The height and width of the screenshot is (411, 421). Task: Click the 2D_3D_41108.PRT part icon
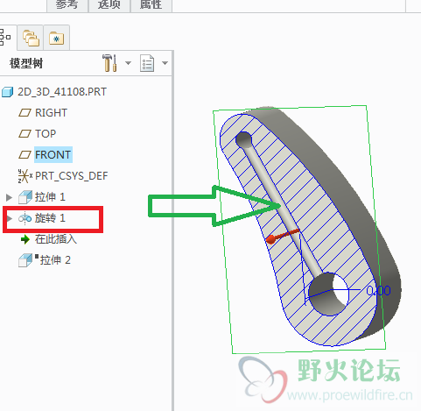pyautogui.click(x=7, y=92)
